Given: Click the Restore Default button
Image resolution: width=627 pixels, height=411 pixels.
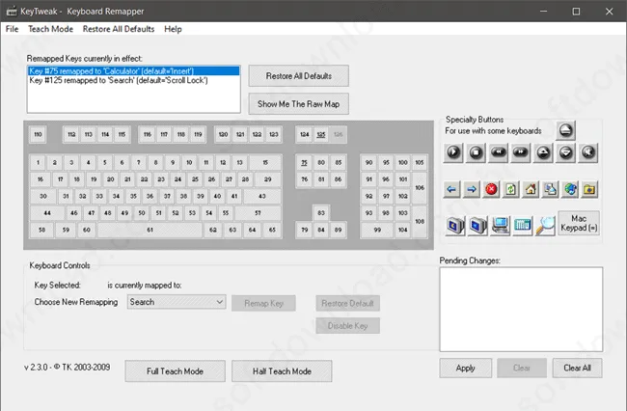Looking at the screenshot, I should click(x=347, y=303).
